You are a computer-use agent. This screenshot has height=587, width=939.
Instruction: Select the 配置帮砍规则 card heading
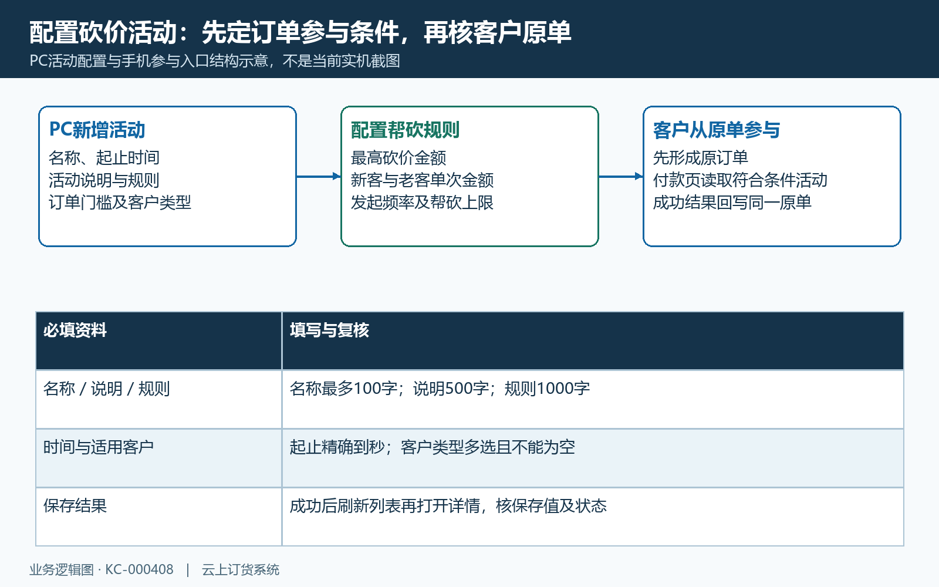coord(405,130)
